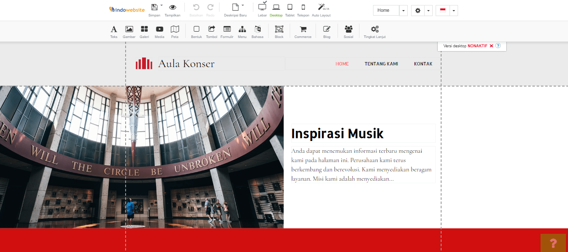This screenshot has height=252, width=568.
Task: Switch to Telepon view mode
Action: 303,10
